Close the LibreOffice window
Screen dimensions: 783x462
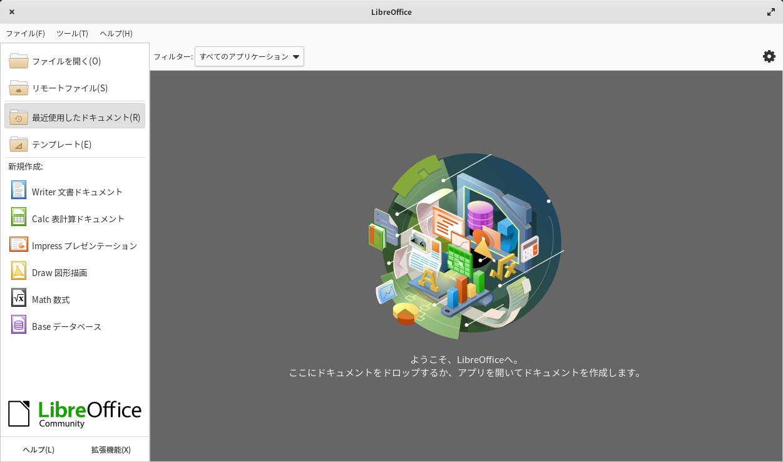12,12
